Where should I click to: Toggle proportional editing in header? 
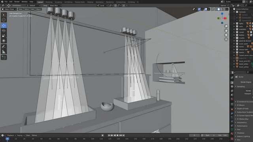pyautogui.click(x=124, y=6)
